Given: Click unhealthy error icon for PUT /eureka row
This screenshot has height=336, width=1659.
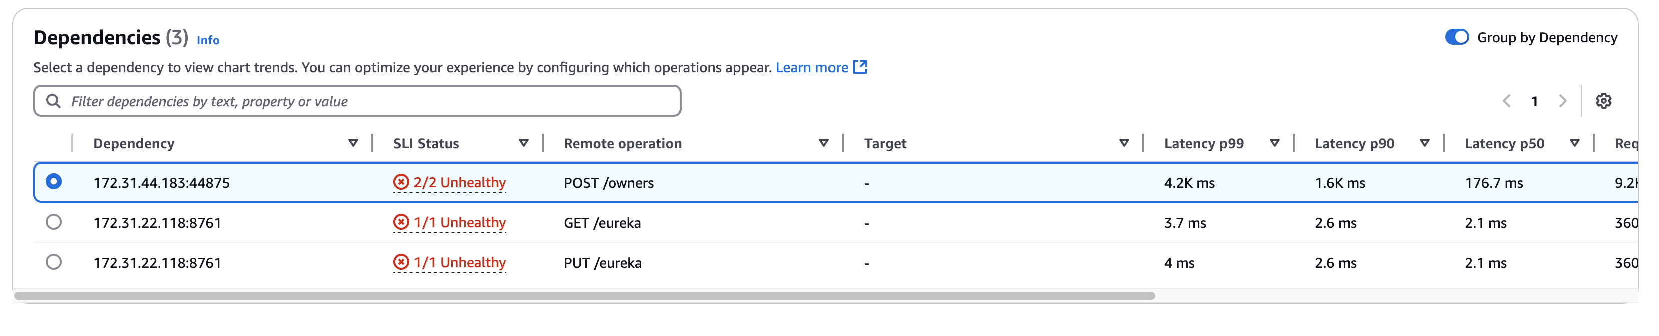Looking at the screenshot, I should [401, 262].
